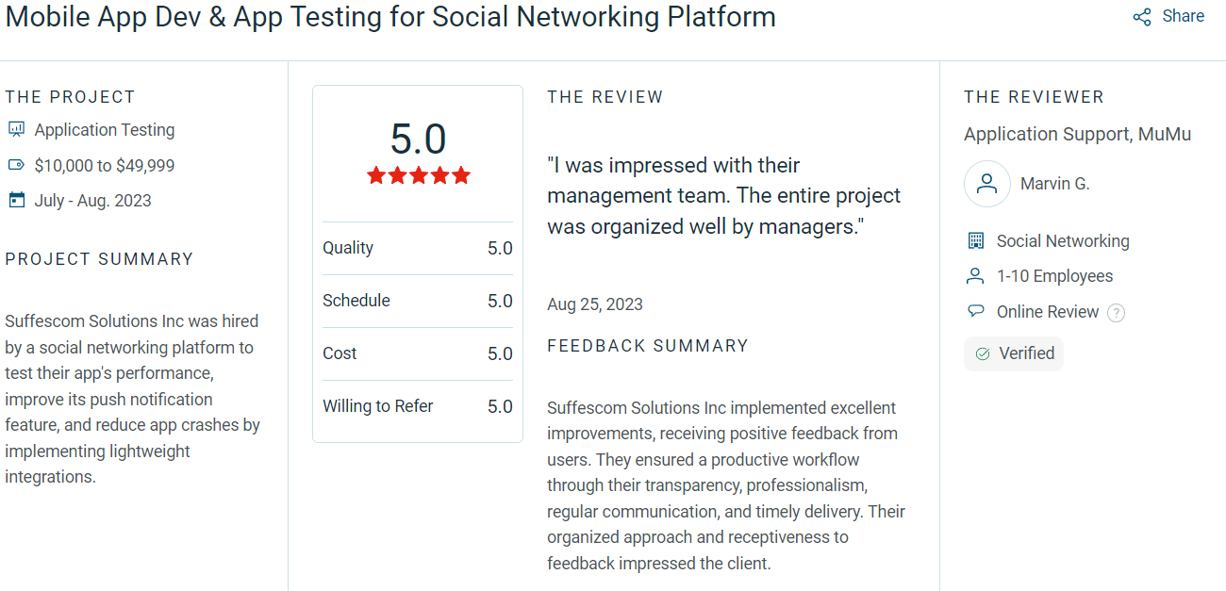
Task: Click the Application Testing label
Action: tap(105, 130)
